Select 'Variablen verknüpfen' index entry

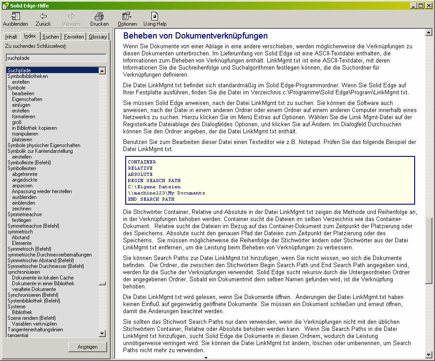[35, 324]
